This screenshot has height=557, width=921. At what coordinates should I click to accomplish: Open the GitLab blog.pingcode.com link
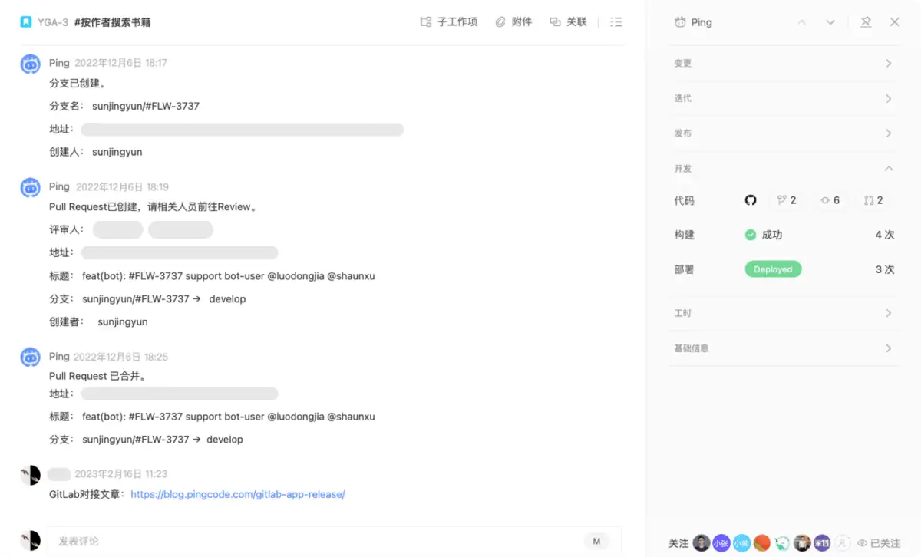(238, 495)
